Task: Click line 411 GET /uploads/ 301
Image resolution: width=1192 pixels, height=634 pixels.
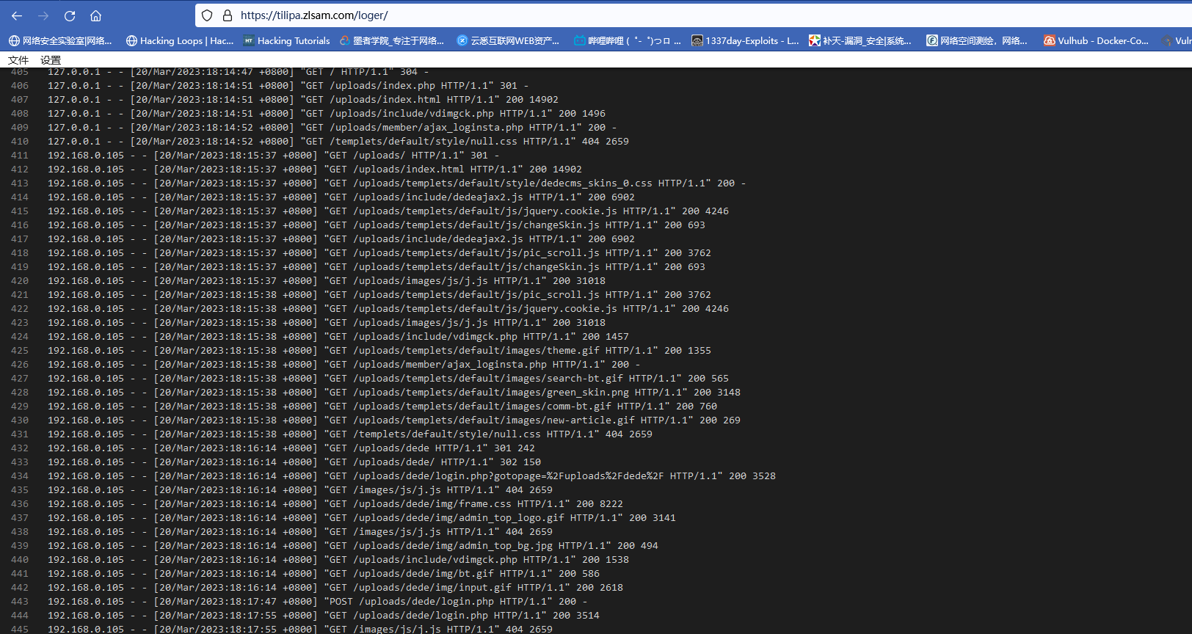Action: pos(273,156)
